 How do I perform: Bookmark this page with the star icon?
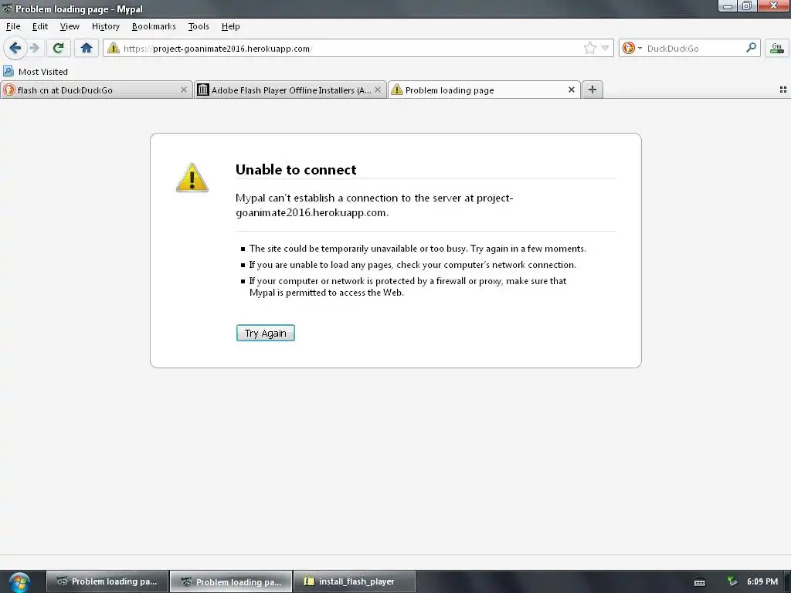click(589, 49)
